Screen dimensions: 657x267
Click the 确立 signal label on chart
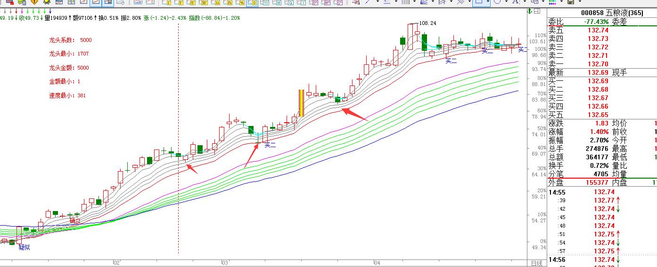75,220
